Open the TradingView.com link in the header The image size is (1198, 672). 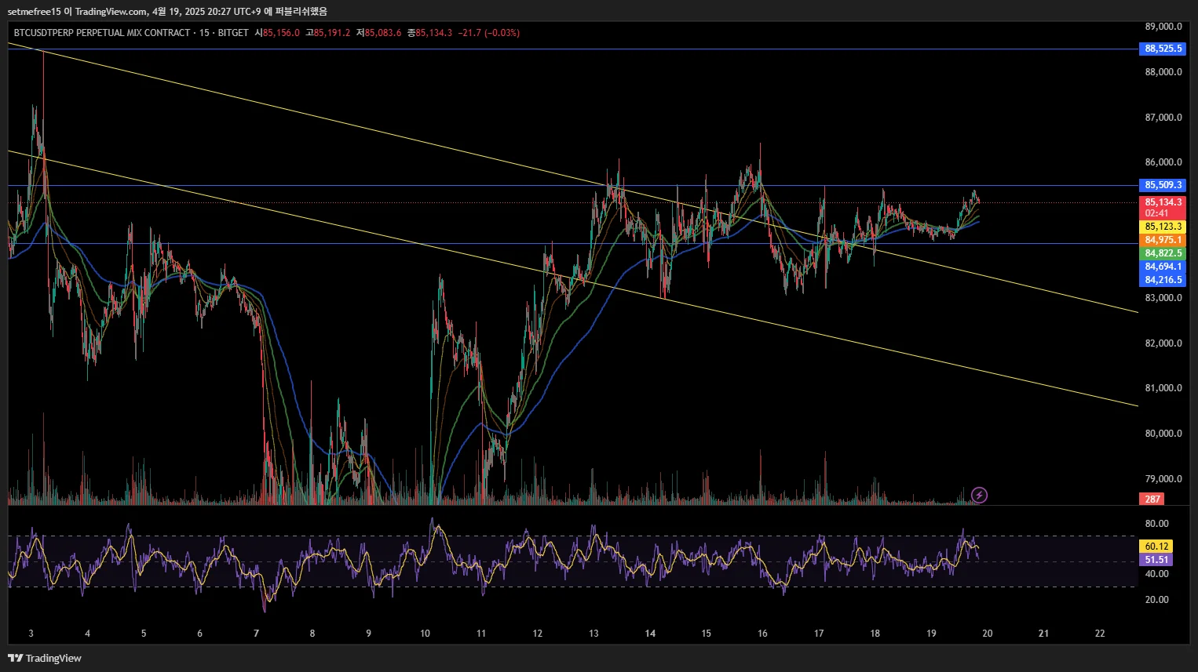111,12
